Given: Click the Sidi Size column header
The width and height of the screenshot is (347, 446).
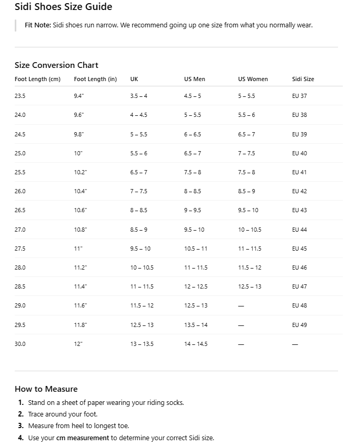Looking at the screenshot, I should [303, 79].
